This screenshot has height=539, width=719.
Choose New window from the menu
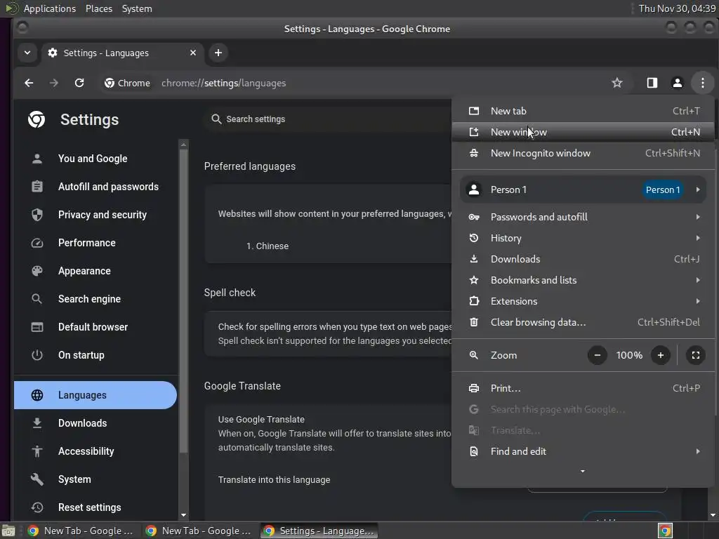[583, 132]
